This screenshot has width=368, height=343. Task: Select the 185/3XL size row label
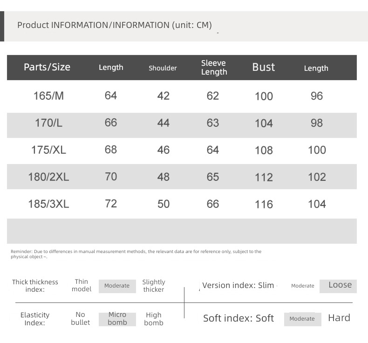48,204
